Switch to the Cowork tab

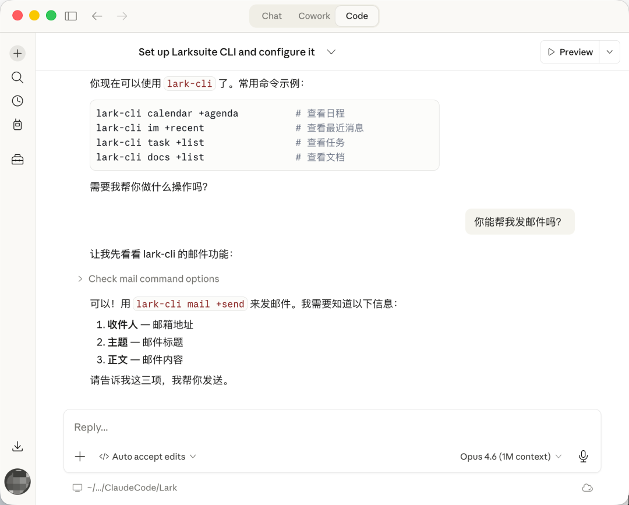pos(314,16)
